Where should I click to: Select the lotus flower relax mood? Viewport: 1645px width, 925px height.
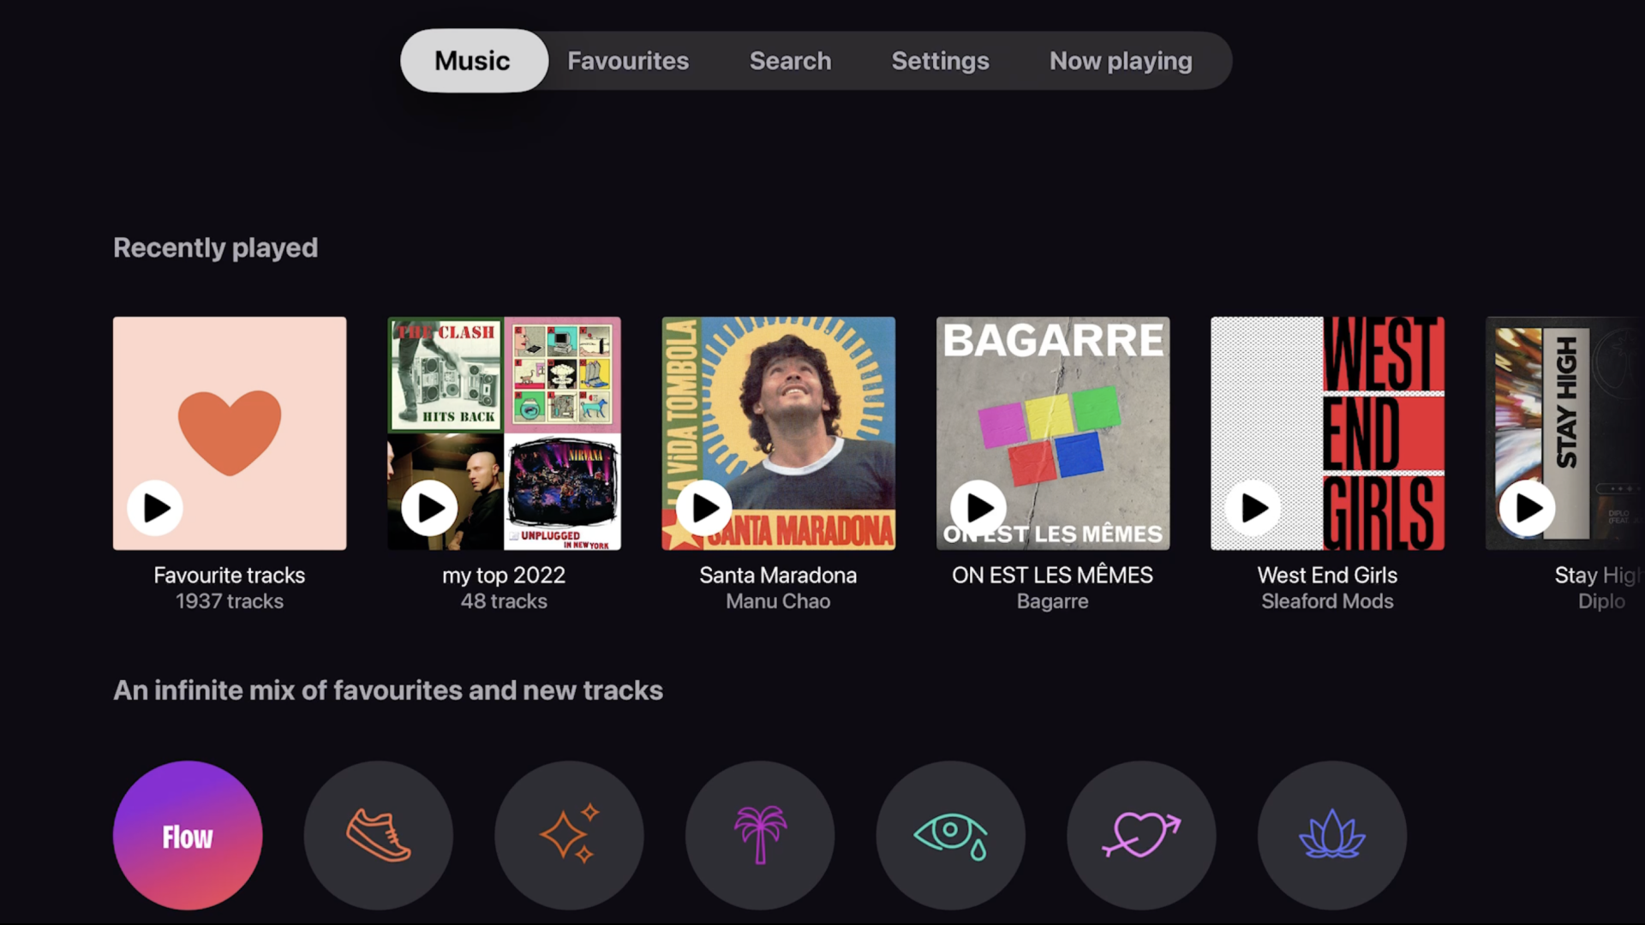1332,835
